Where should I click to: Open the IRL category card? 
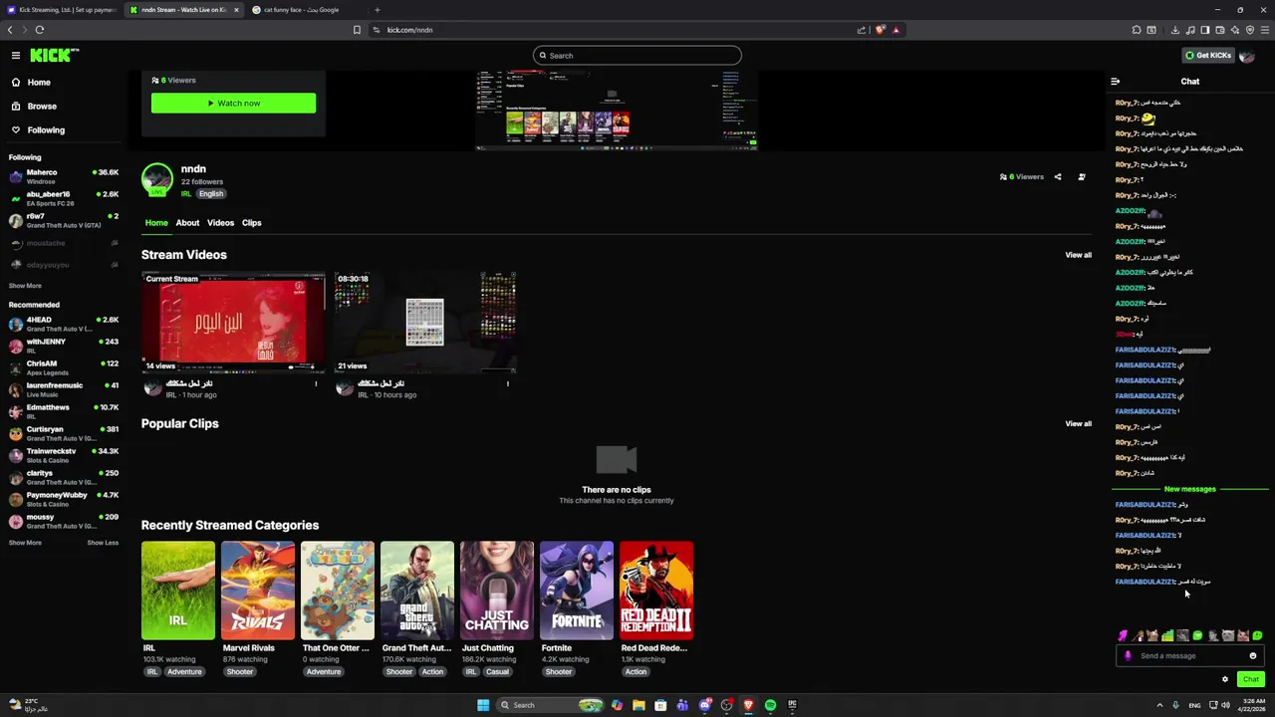[x=178, y=590]
